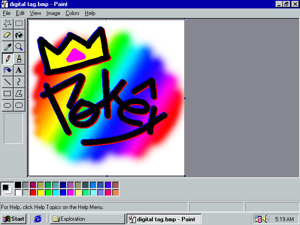Screen dimensions: 300x225
Task: Select the Eraser tool
Action: click(7, 35)
